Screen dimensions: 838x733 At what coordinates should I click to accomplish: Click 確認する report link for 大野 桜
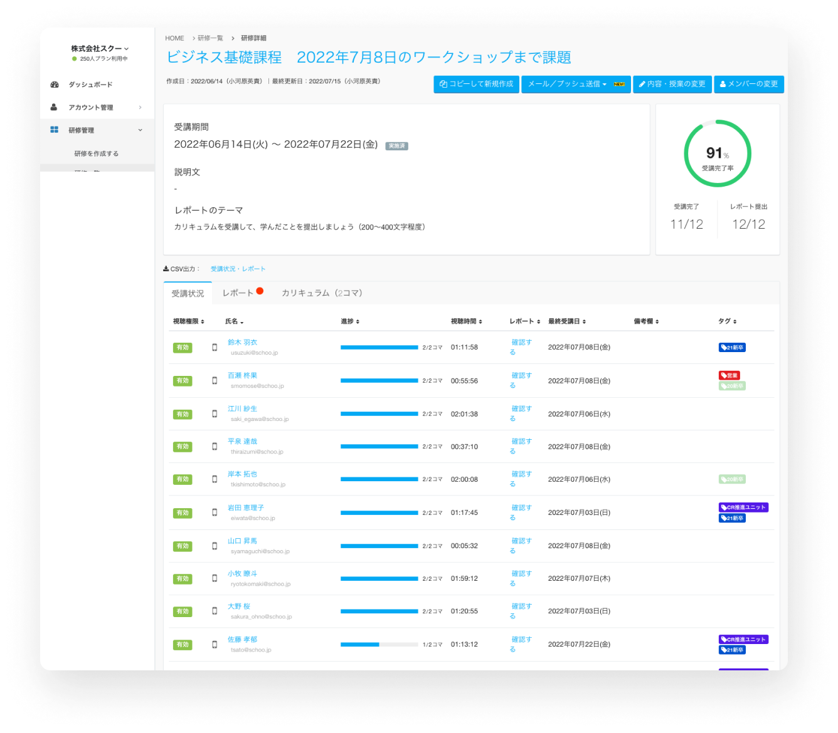(x=521, y=611)
